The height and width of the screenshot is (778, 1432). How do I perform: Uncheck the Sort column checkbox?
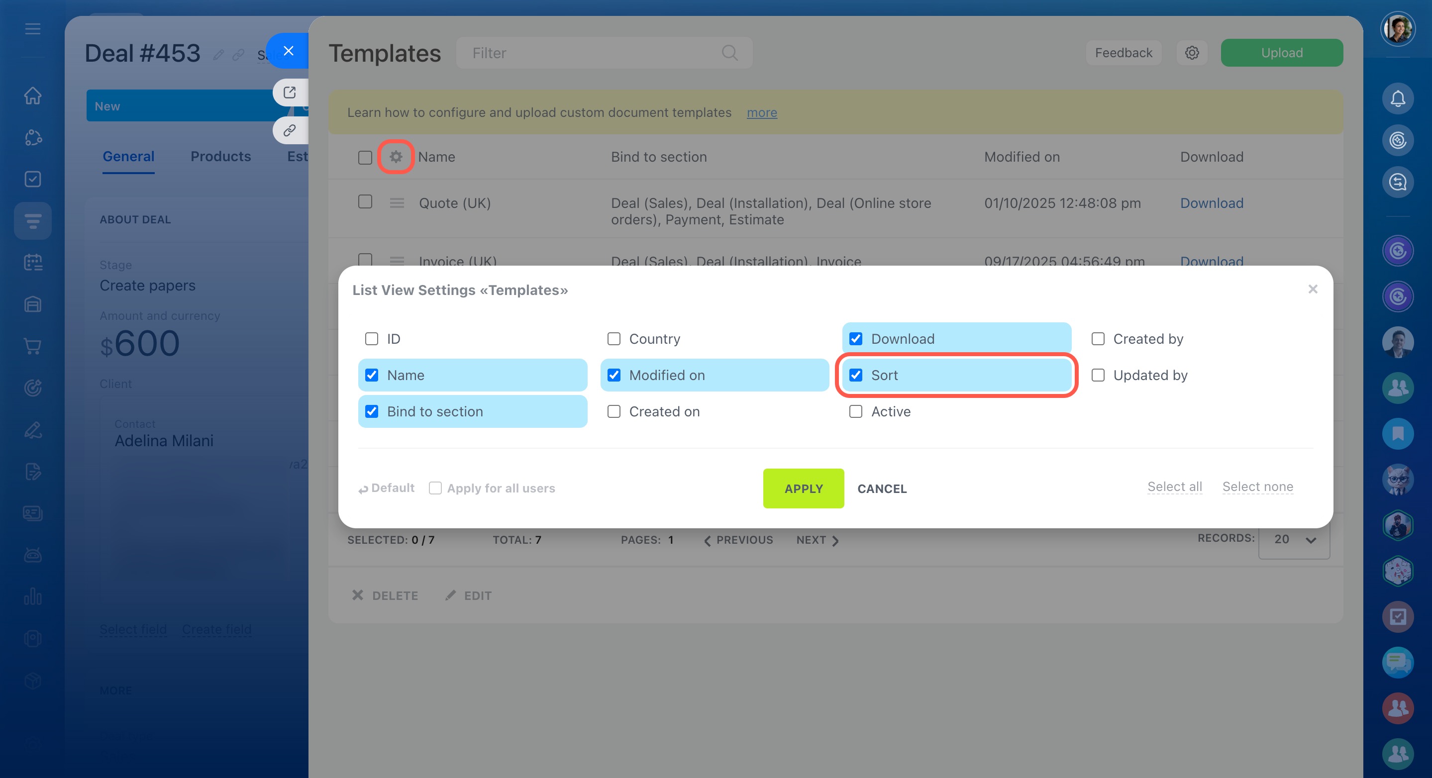tap(855, 375)
